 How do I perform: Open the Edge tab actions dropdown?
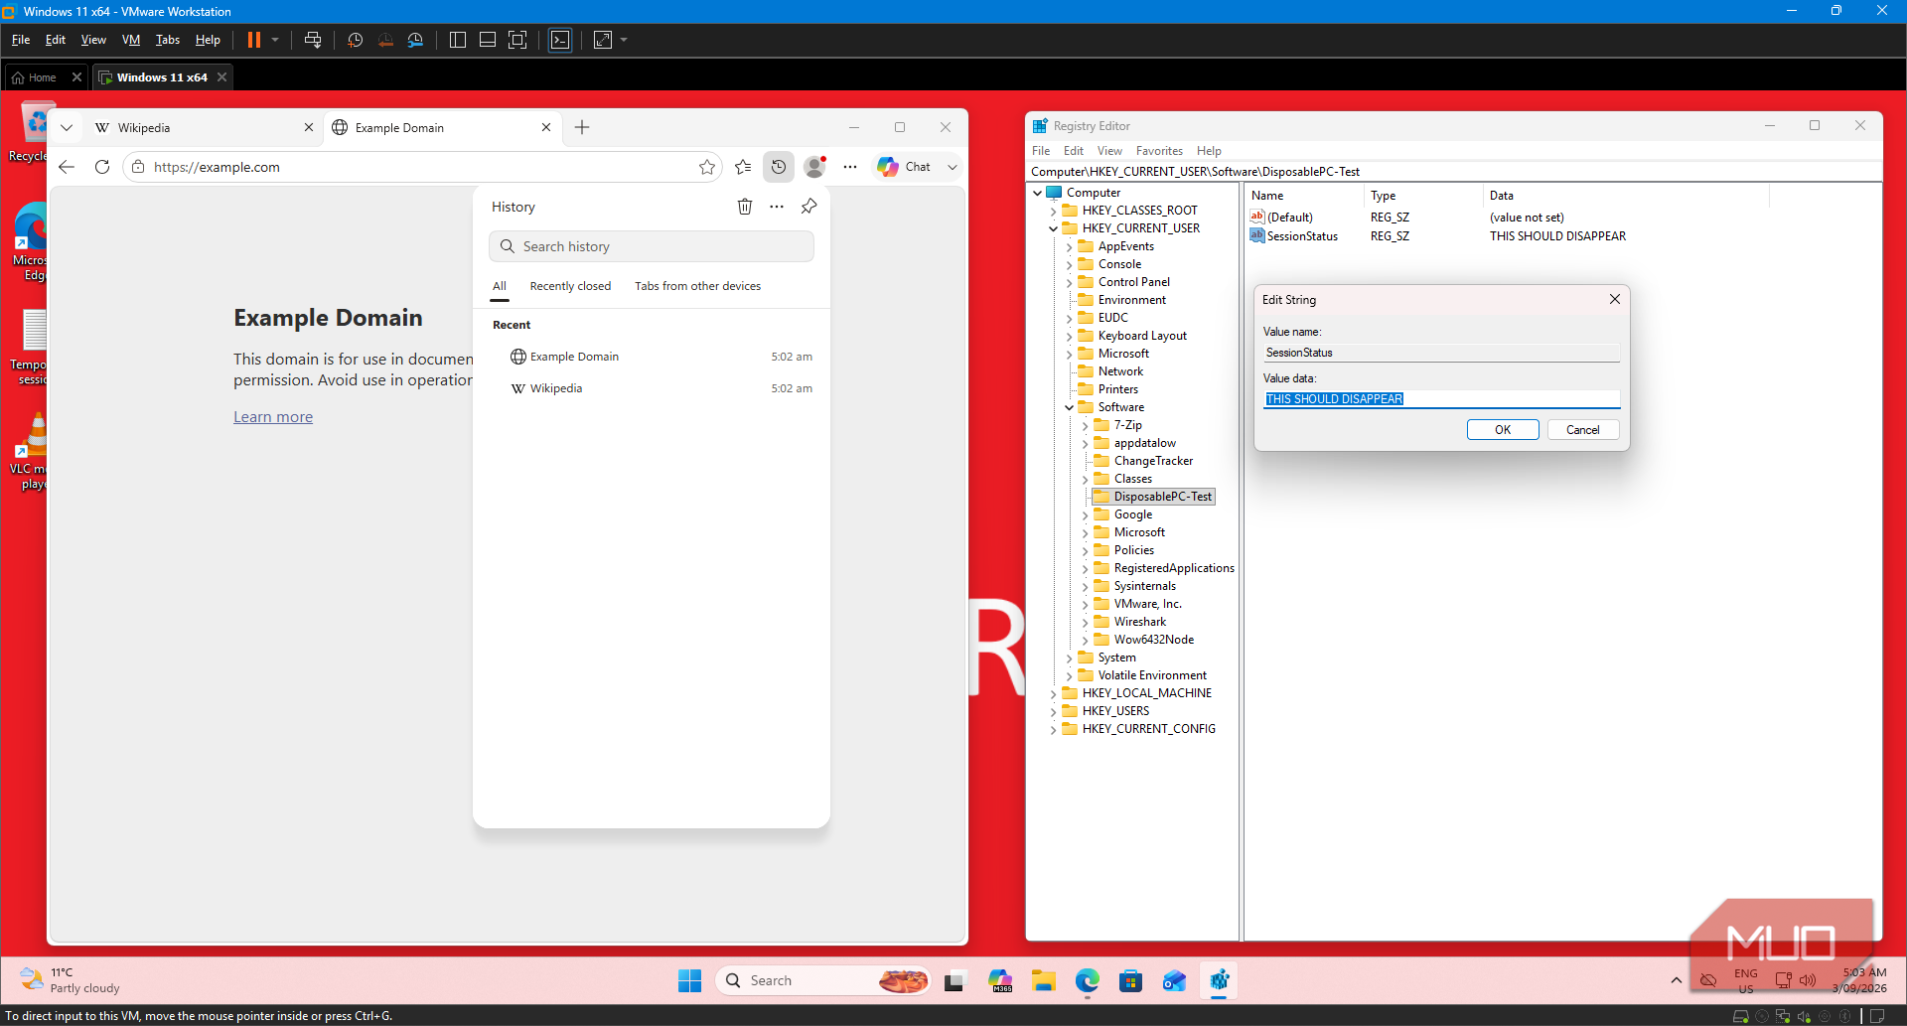(x=67, y=127)
